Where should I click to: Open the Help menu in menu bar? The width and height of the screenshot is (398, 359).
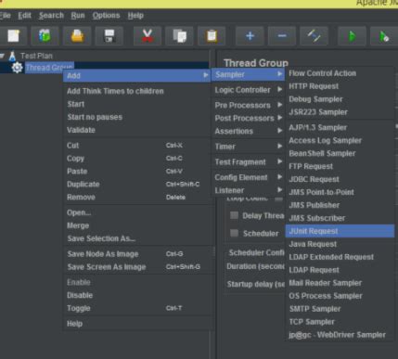tap(135, 16)
